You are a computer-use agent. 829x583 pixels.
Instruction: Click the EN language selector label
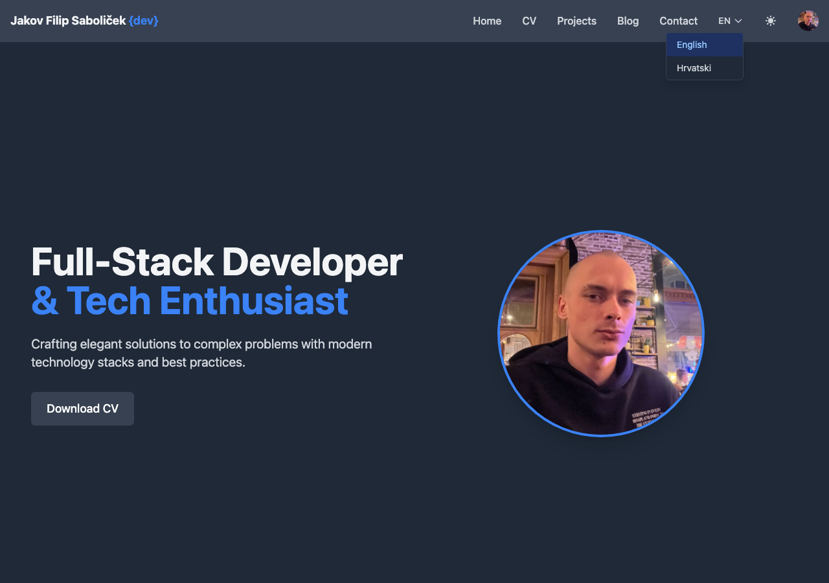(x=724, y=21)
